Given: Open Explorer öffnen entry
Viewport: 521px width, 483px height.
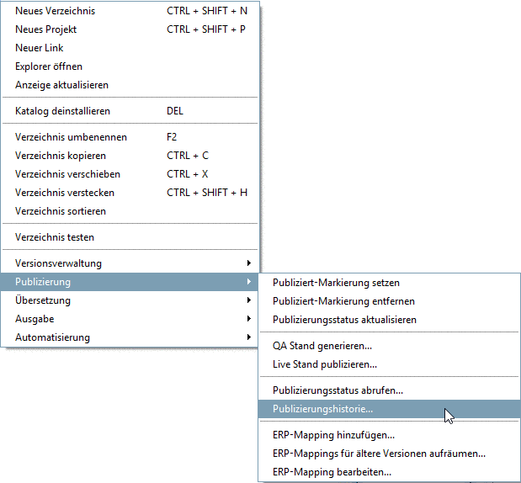Looking at the screenshot, I should click(49, 66).
